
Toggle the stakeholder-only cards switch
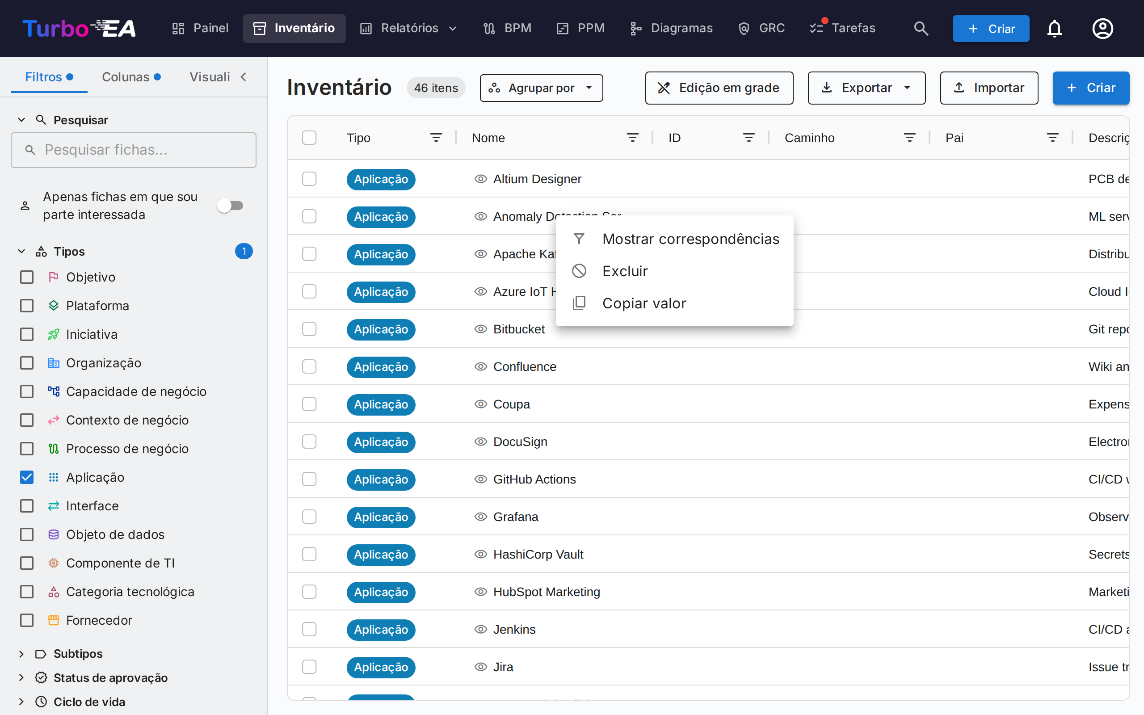coord(230,206)
